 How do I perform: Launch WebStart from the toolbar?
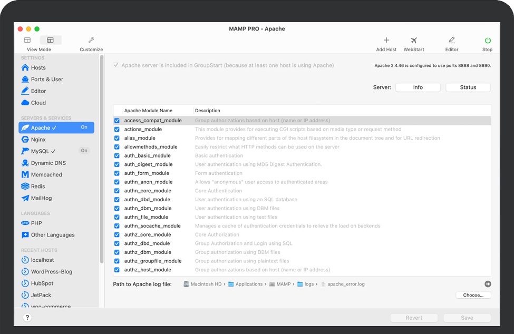pyautogui.click(x=414, y=41)
